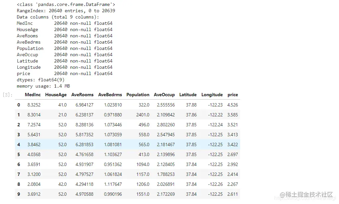Select cell 3.8462 in highlighted row
This screenshot has height=204, width=339.
(x=34, y=144)
